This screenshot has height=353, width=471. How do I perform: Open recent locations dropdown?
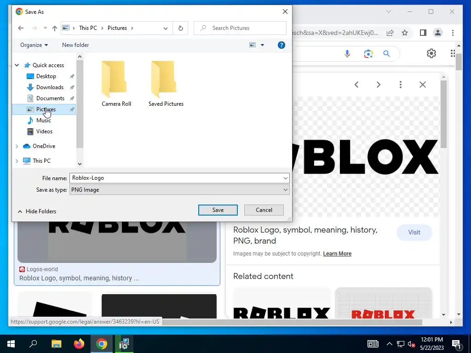(45, 28)
